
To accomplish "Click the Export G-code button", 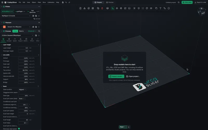I will (200, 2).
